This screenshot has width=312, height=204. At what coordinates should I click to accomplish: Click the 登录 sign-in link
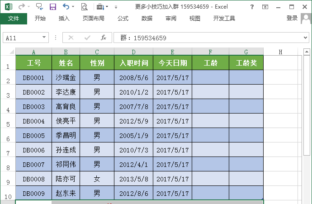point(292,18)
